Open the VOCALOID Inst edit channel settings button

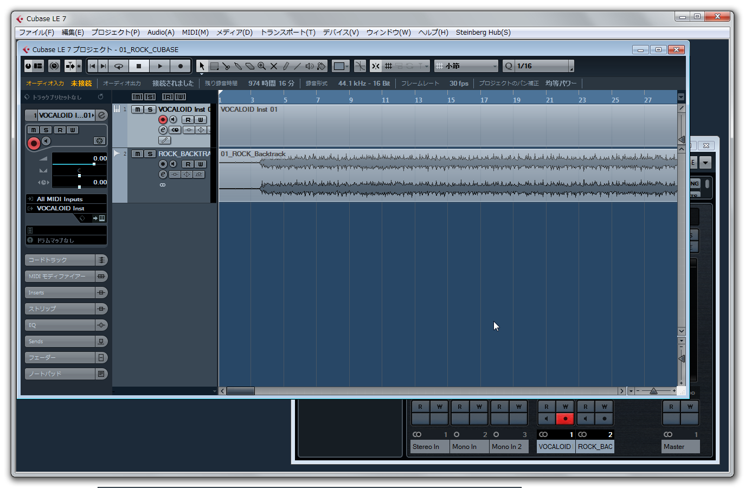[x=101, y=115]
